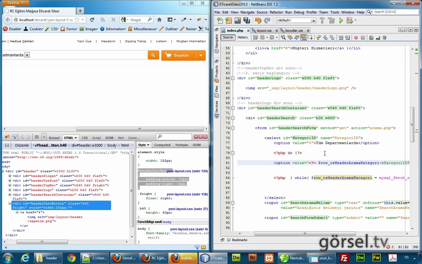Click the New Project icon in NetBeans

pyautogui.click(x=228, y=20)
